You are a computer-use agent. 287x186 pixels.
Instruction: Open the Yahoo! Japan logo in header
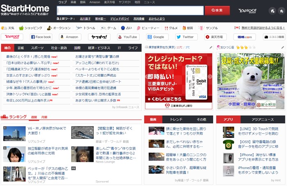[x=247, y=11]
